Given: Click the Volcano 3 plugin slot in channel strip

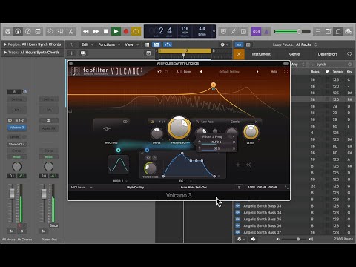Looking at the screenshot, I should coord(16,128).
